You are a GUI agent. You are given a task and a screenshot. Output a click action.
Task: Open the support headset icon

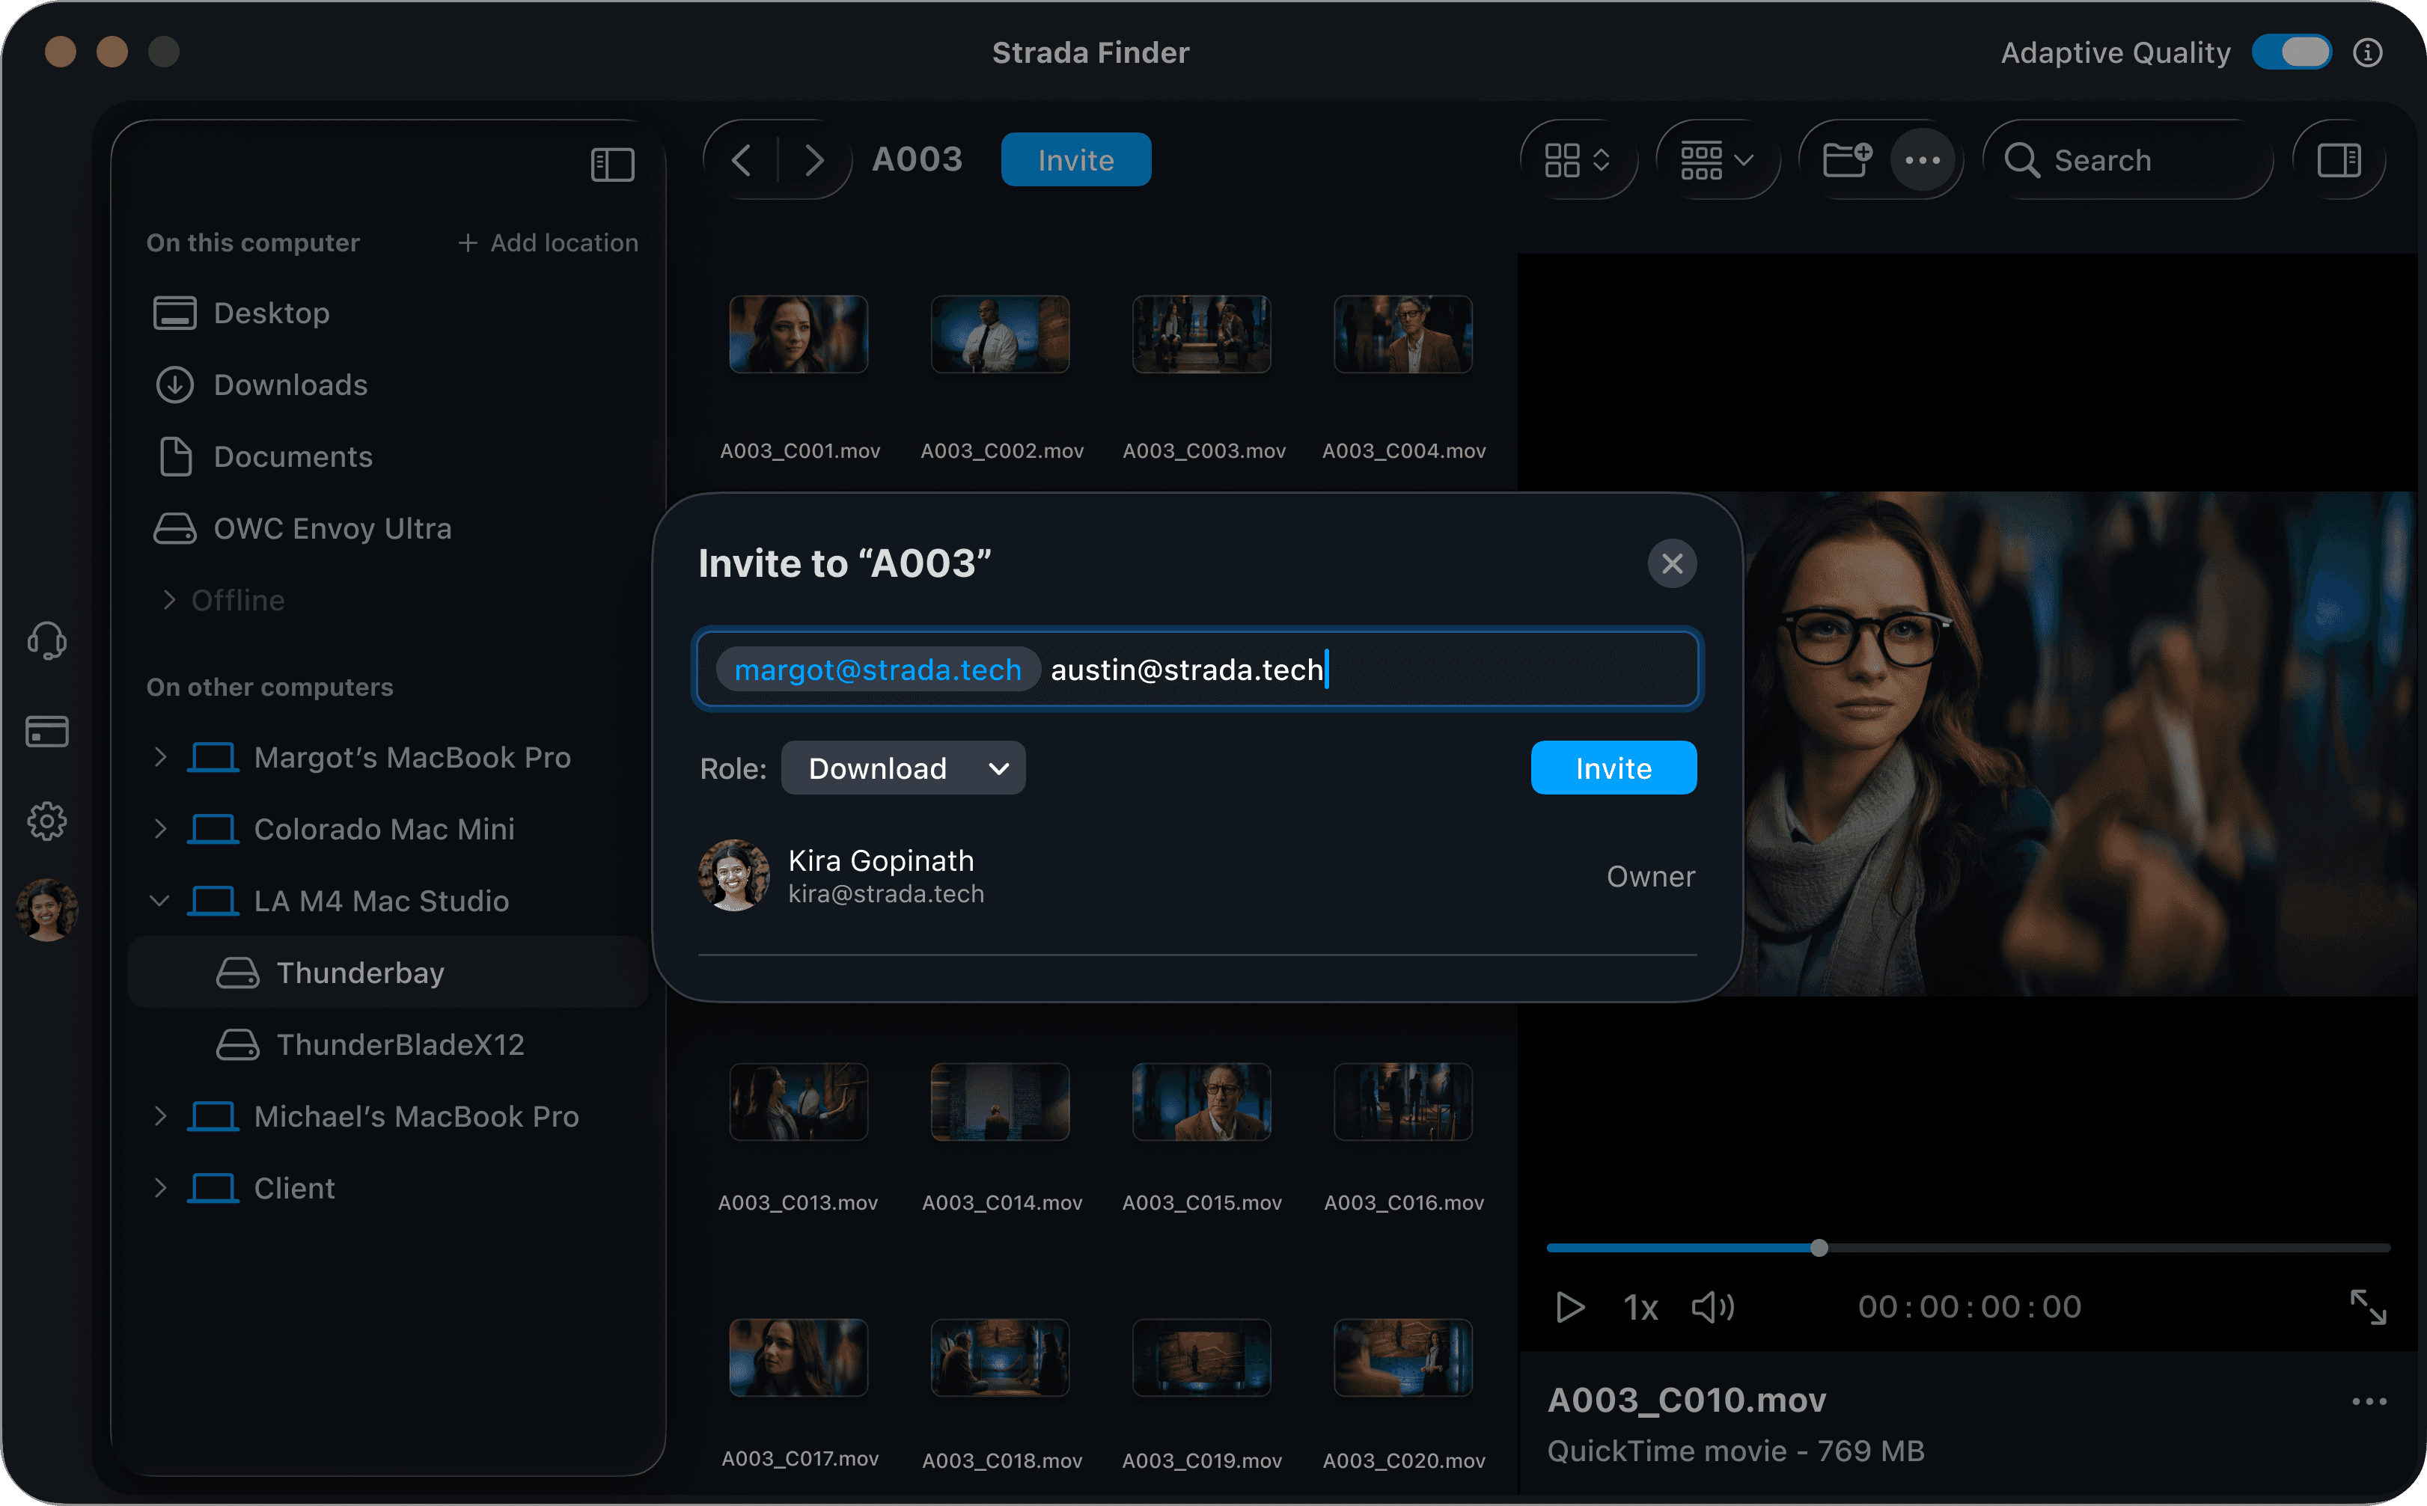(x=47, y=640)
